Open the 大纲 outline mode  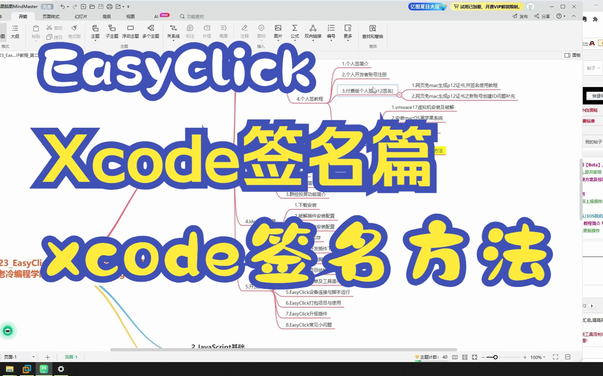(x=15, y=32)
